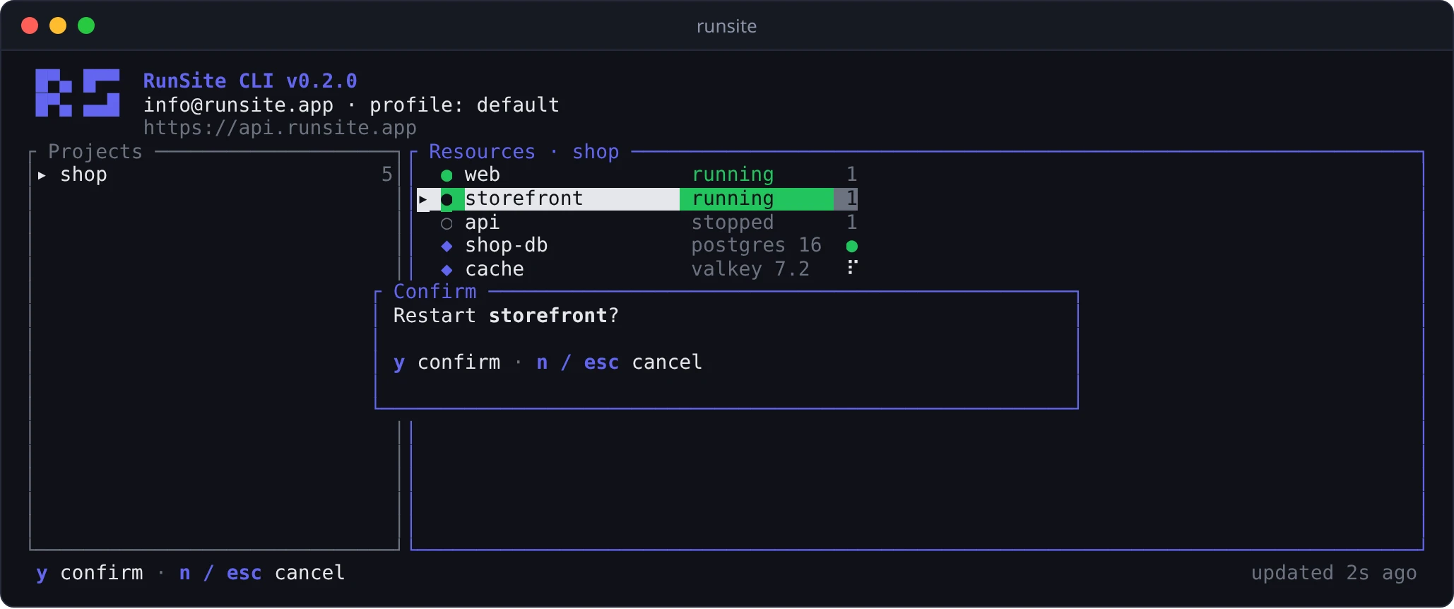Click the instance count 1 on storefront row
The width and height of the screenshot is (1454, 609).
click(x=852, y=199)
